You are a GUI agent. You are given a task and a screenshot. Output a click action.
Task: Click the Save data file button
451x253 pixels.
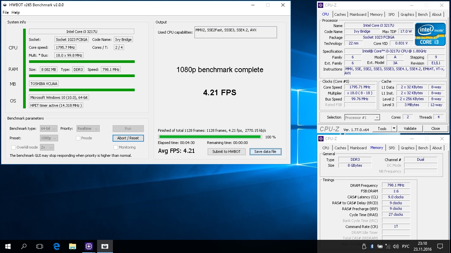pyautogui.click(x=265, y=152)
